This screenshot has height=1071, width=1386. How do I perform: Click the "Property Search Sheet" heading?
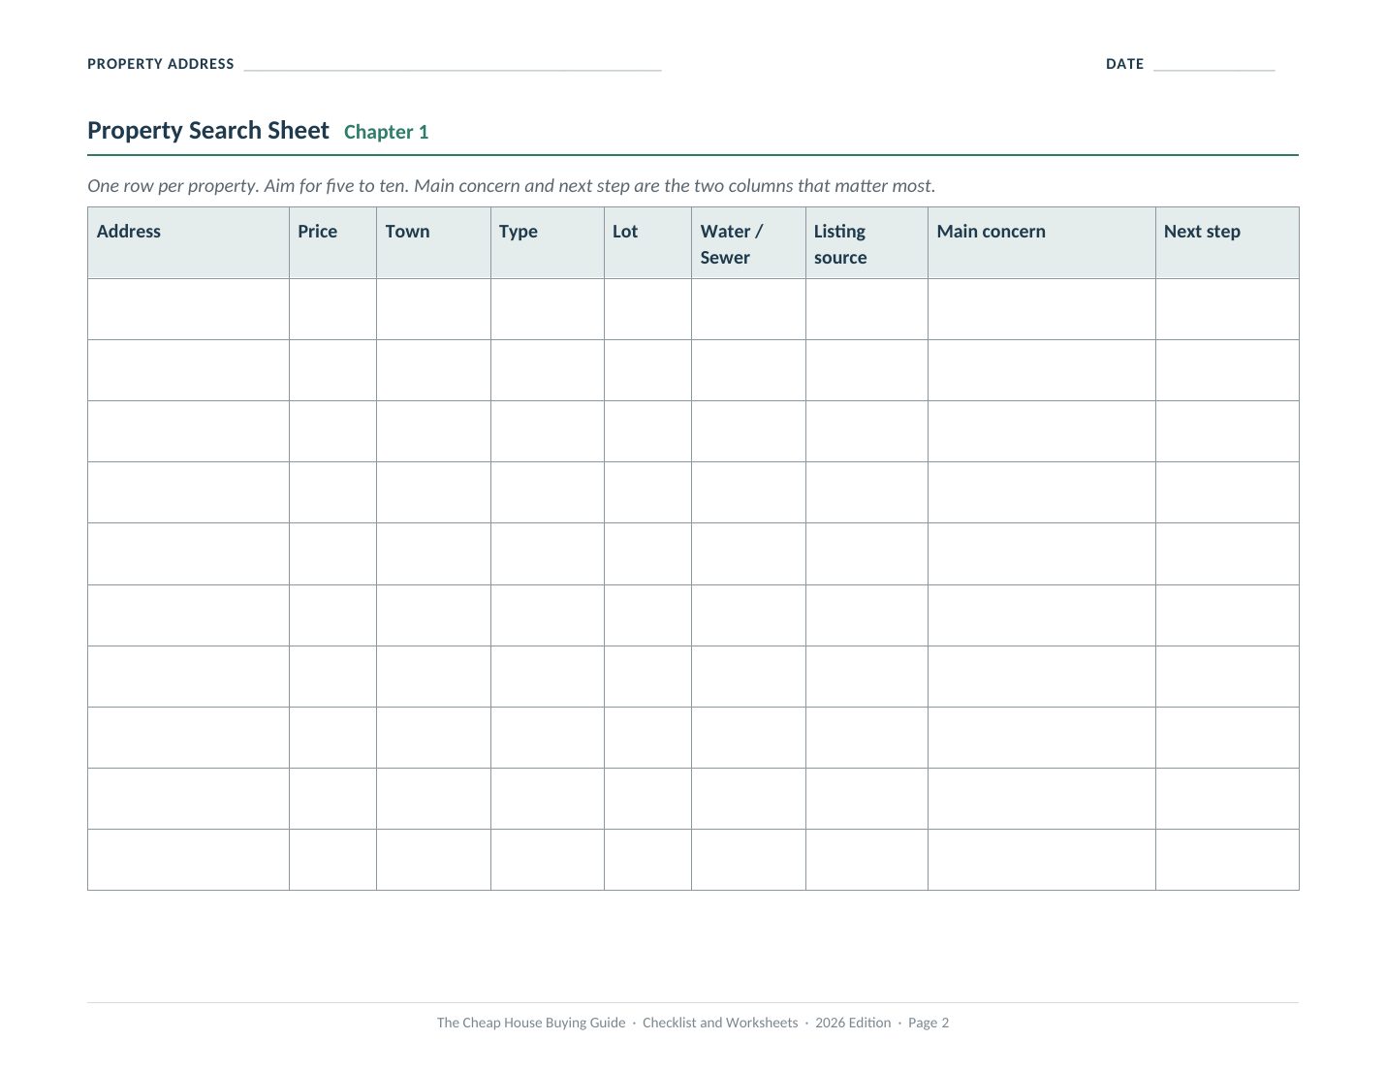208,131
